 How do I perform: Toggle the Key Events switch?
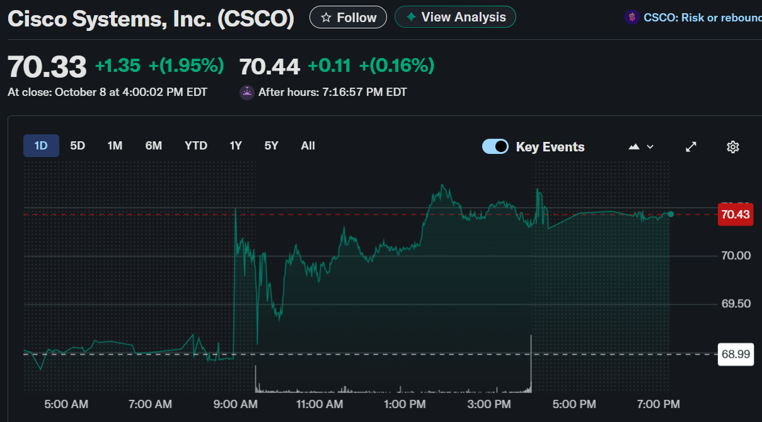click(x=495, y=146)
